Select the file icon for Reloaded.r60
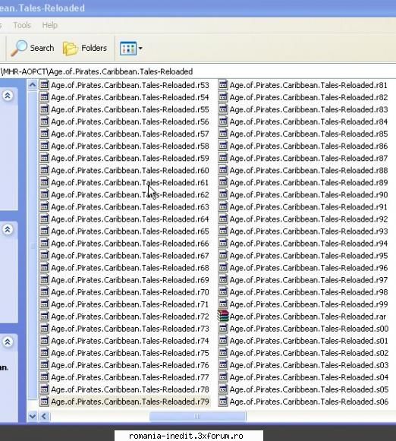 (x=45, y=170)
